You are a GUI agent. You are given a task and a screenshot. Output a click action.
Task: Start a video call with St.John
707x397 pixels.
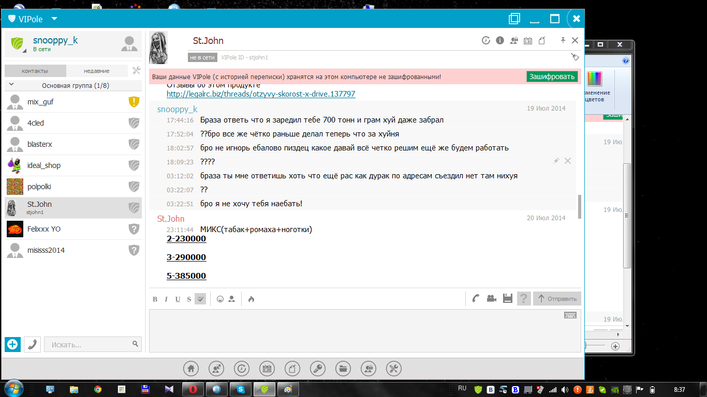(x=492, y=298)
